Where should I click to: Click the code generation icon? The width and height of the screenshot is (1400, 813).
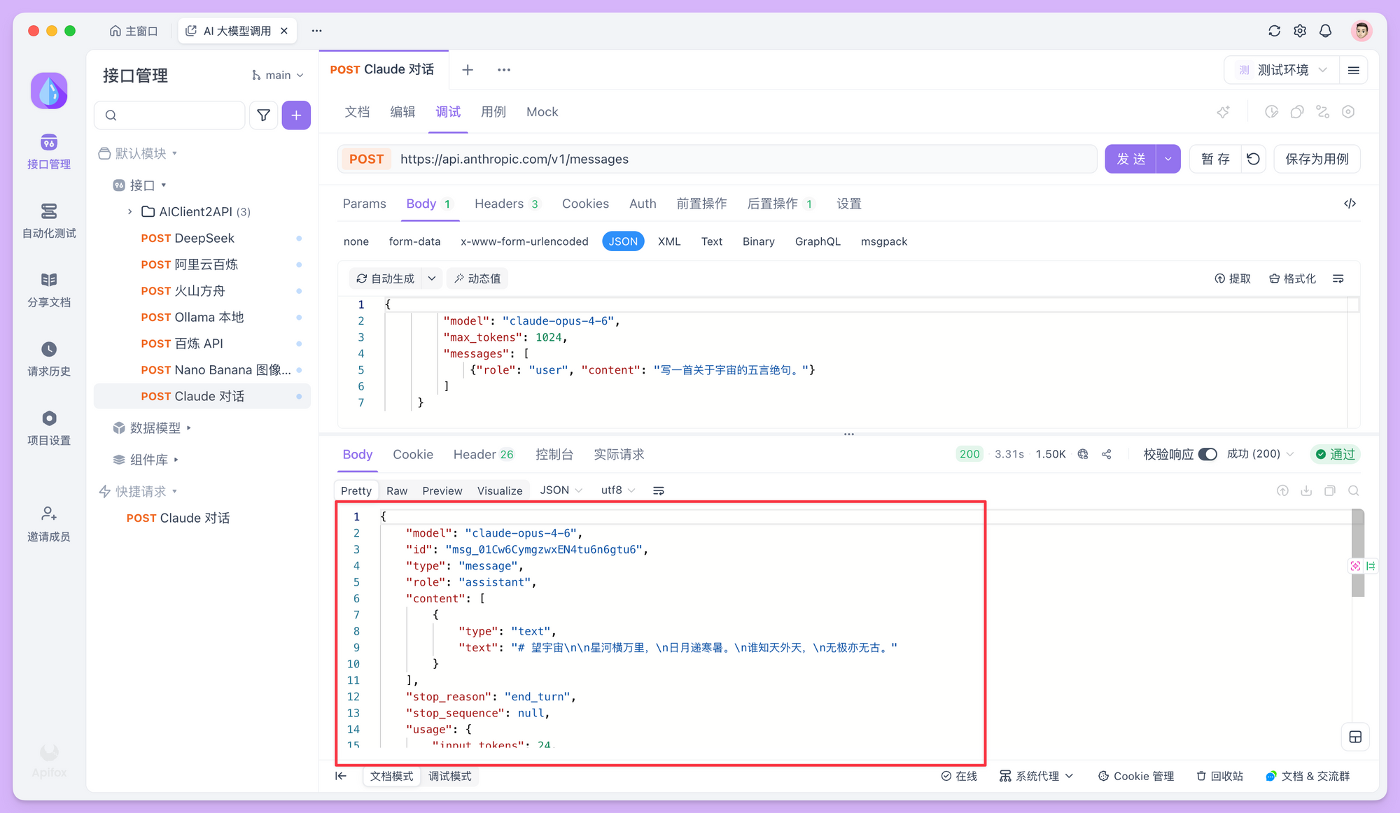[1350, 204]
